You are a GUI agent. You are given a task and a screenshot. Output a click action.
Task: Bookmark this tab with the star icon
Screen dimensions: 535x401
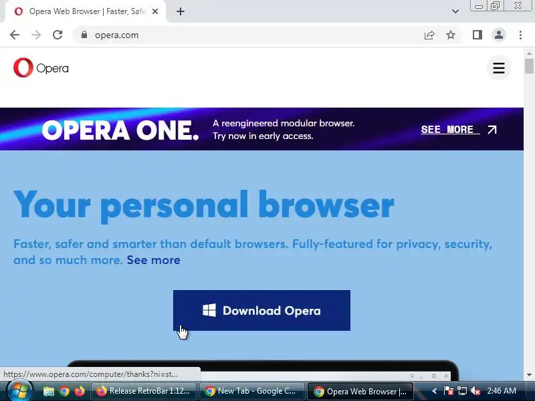pos(451,35)
